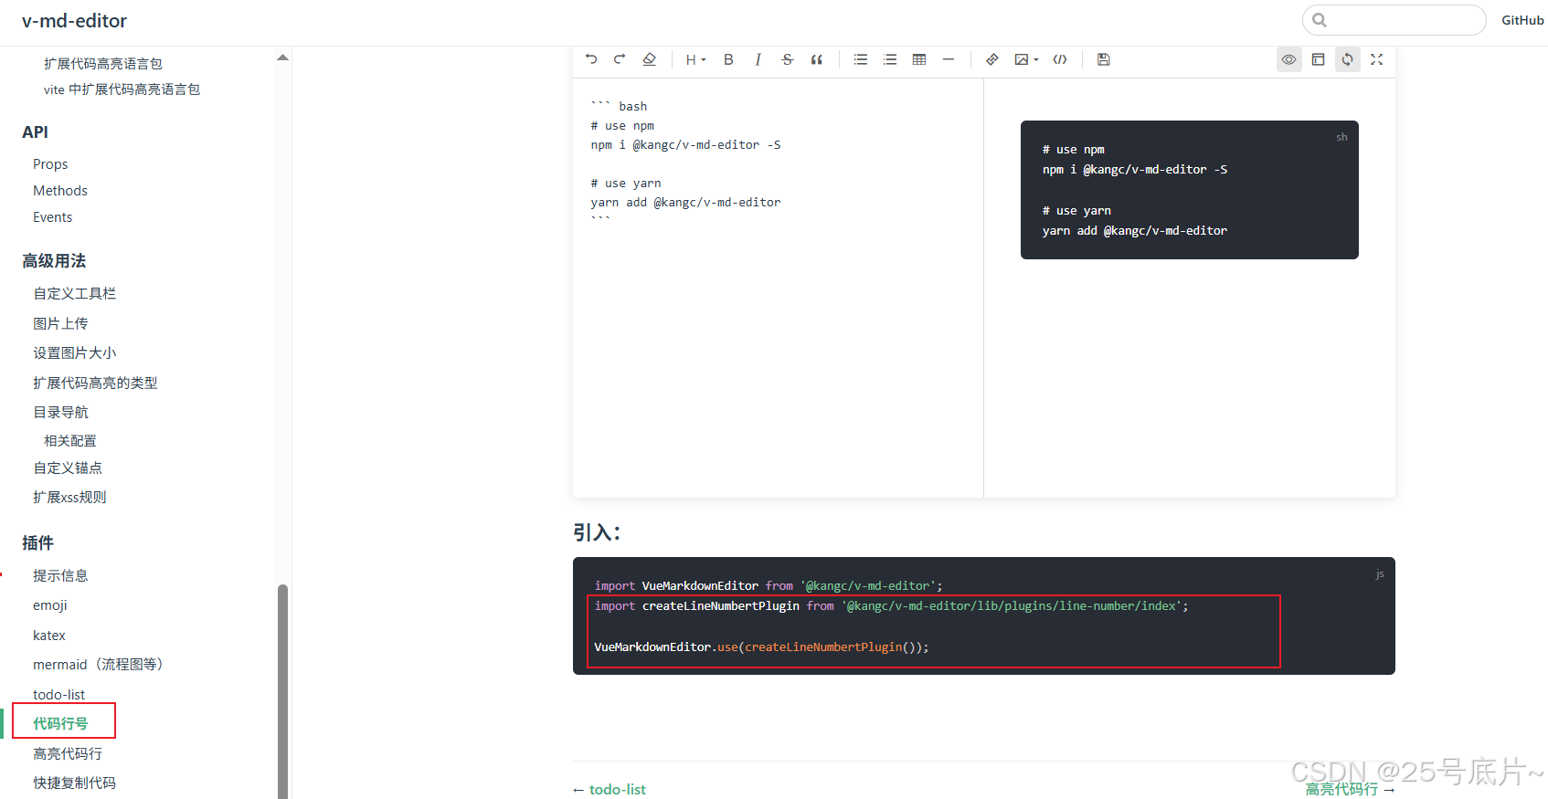Toggle fullscreen mode of the editor
This screenshot has width=1548, height=799.
1376,59
